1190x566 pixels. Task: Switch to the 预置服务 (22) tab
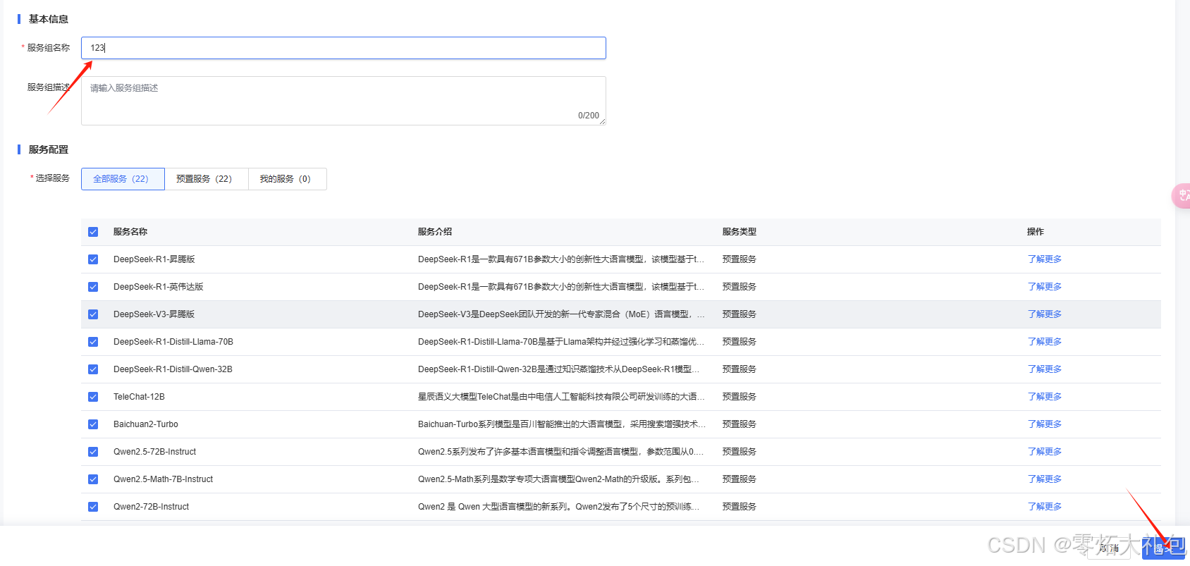[207, 179]
